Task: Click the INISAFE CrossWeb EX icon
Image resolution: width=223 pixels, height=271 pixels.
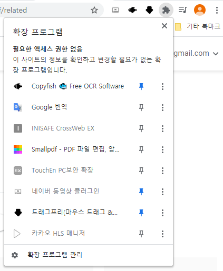Action: [x=18, y=128]
